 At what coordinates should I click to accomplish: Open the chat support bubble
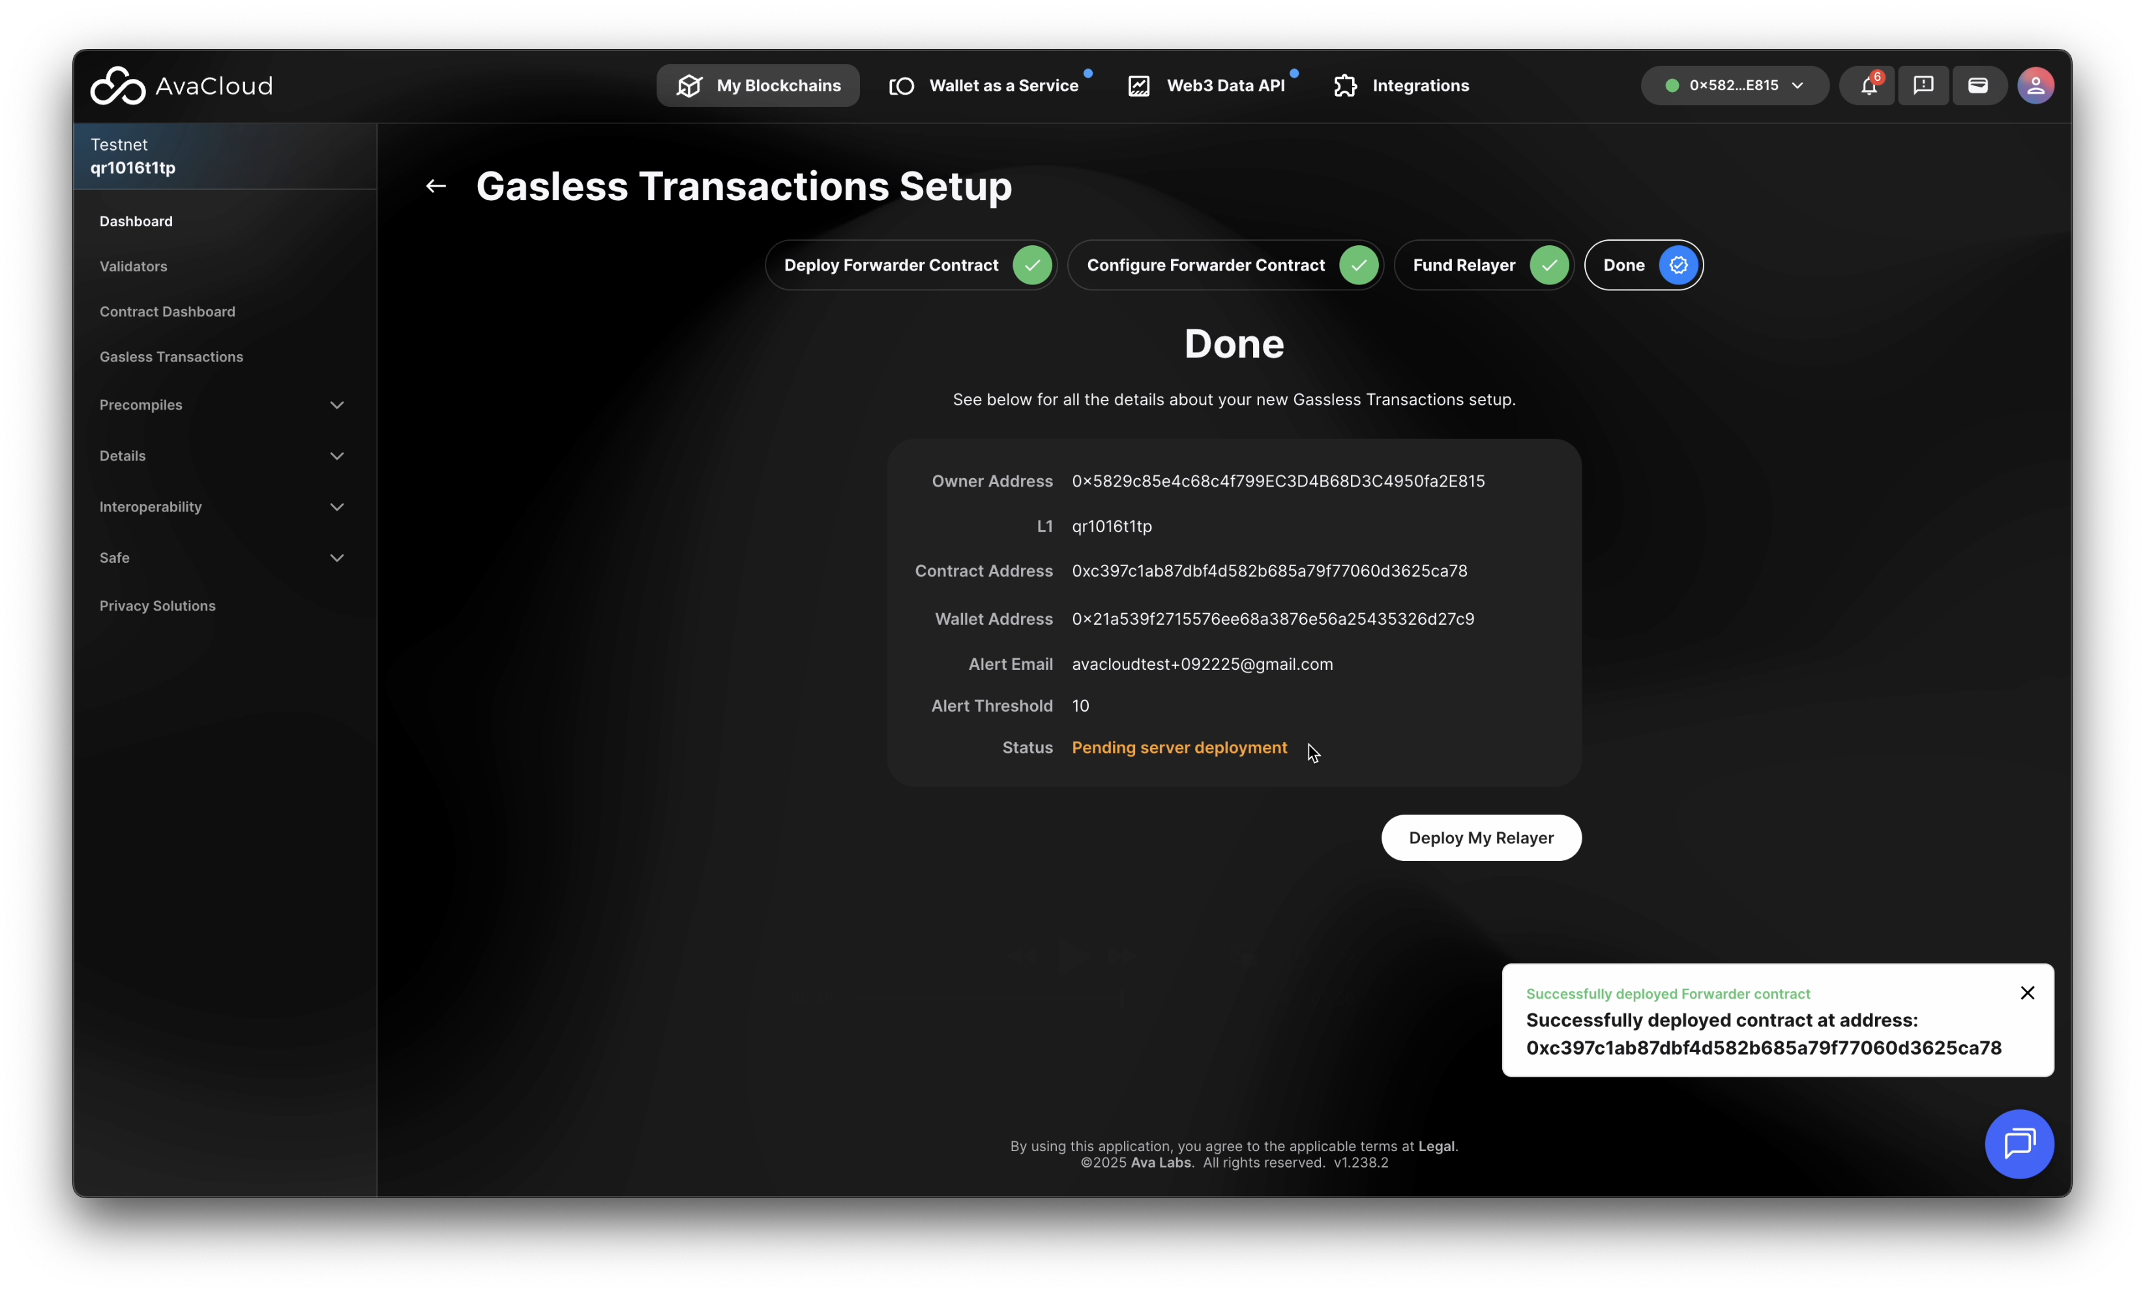pos(2019,1143)
